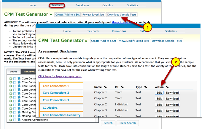Select the Core Connections 1 tab
202x129 pixels.
[61, 86]
